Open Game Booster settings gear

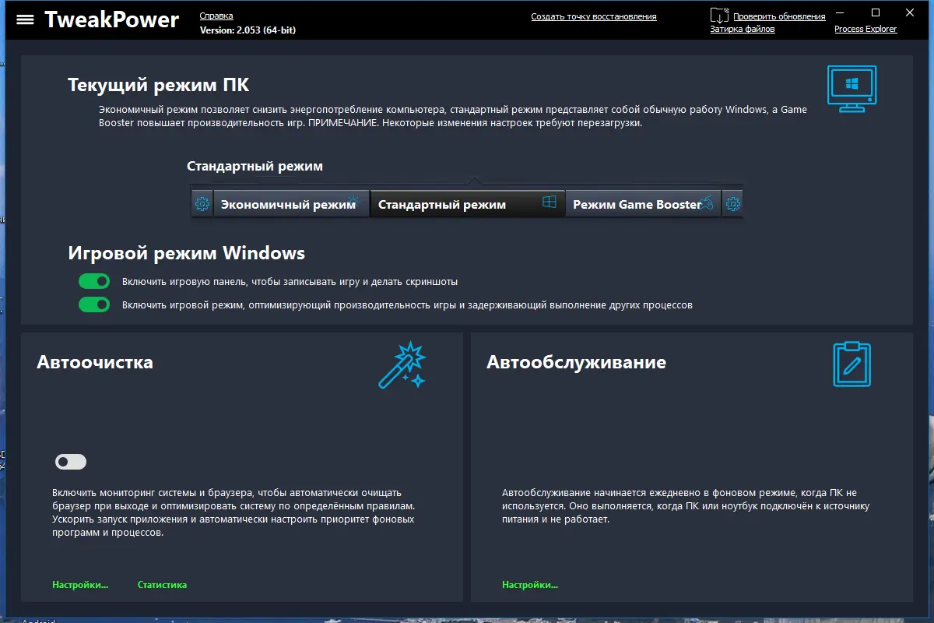732,205
